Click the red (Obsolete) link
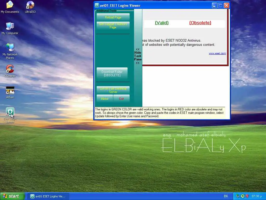Viewport: 266px width, 200px height. [x=200, y=23]
